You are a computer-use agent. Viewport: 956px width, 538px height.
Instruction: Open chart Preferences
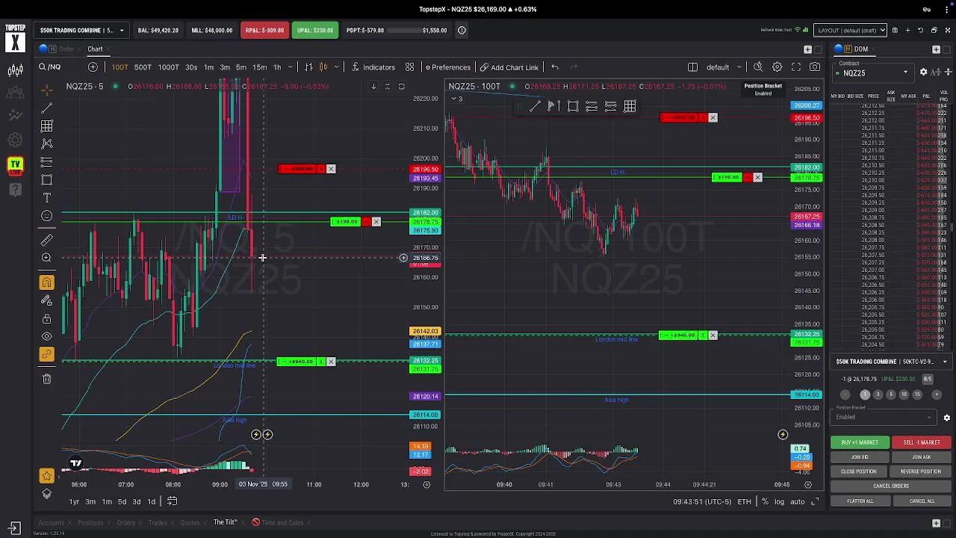(447, 67)
